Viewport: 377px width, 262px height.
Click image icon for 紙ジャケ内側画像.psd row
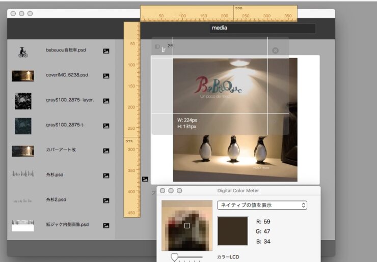click(106, 225)
